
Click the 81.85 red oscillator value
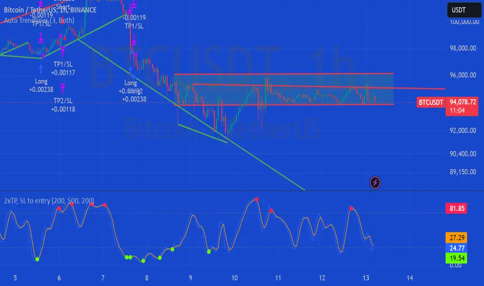(456, 209)
